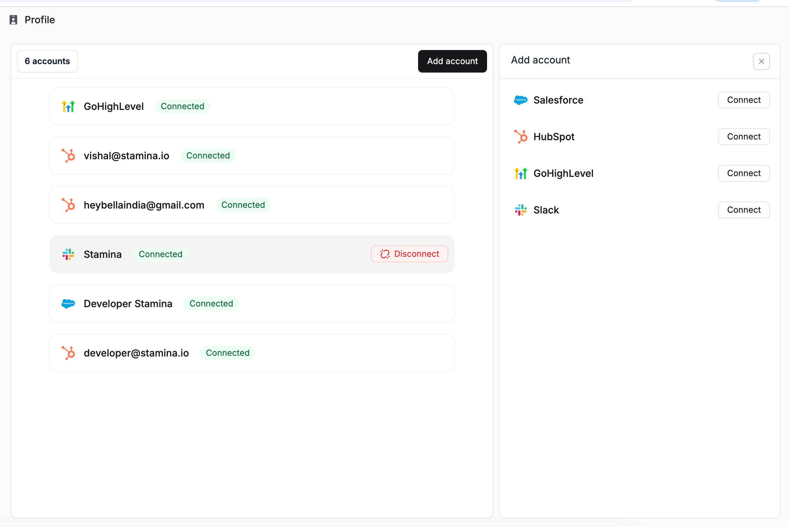Image resolution: width=789 pixels, height=527 pixels.
Task: Click the Salesforce icon beside Developer Stamina
Action: tap(68, 304)
